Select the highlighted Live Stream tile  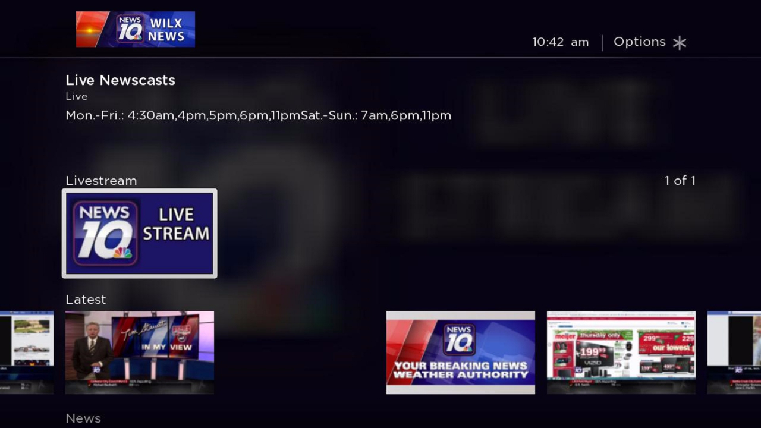point(139,233)
